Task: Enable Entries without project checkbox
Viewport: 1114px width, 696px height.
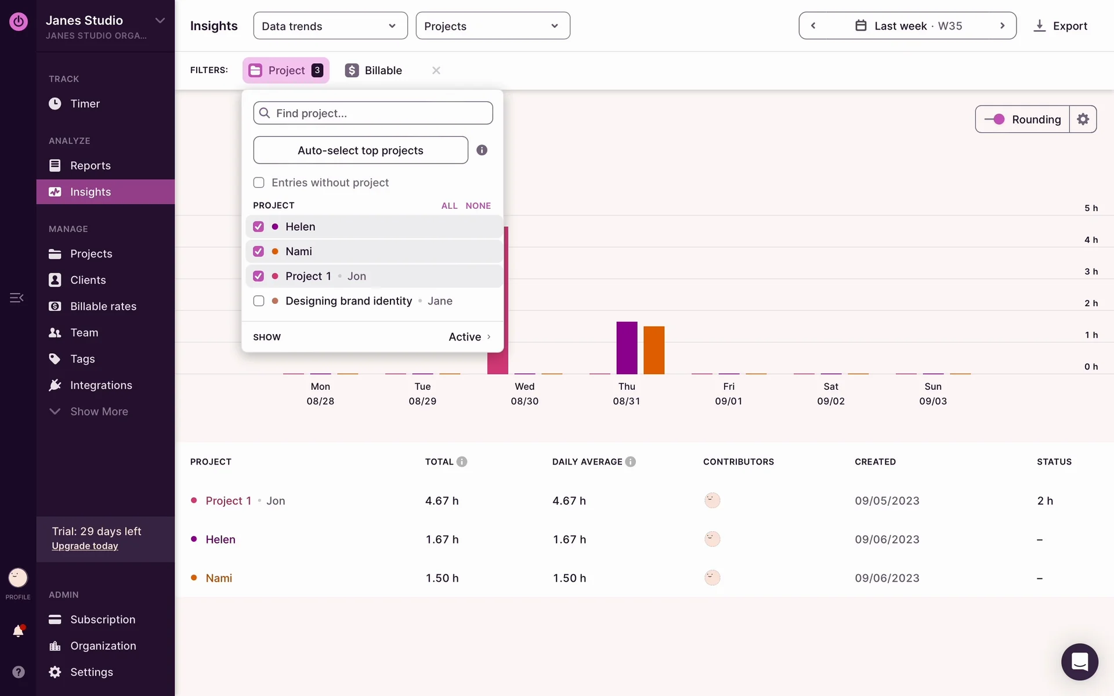Action: coord(259,183)
